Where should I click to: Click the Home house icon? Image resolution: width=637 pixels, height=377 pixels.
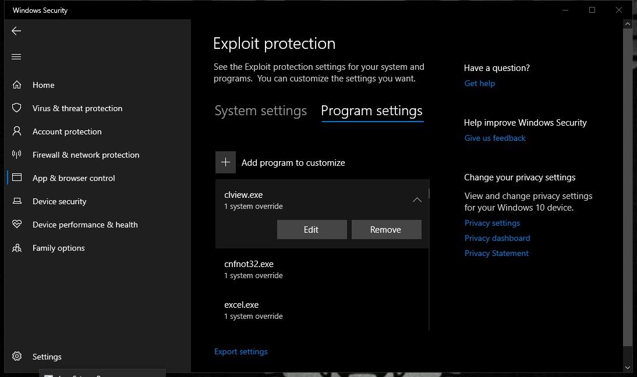(17, 85)
